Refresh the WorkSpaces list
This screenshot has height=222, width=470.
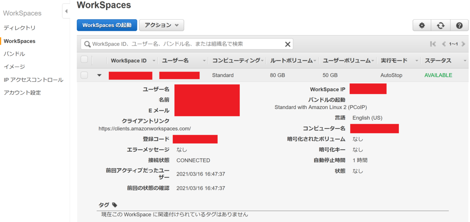(x=441, y=25)
